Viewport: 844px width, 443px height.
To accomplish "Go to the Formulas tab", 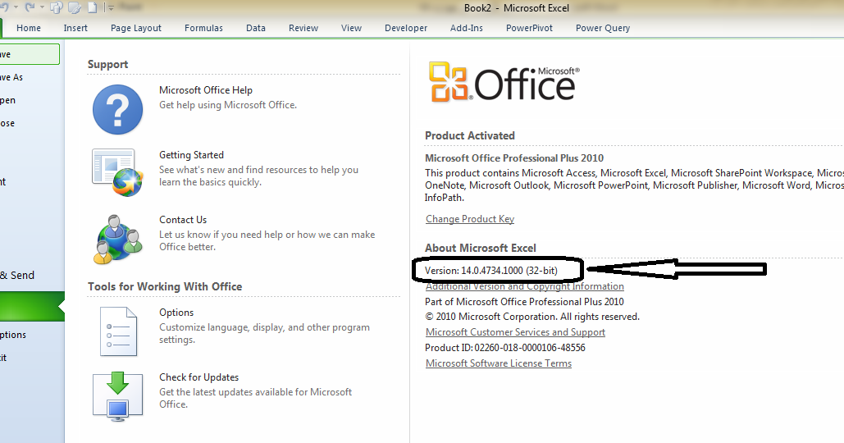I will pyautogui.click(x=203, y=28).
